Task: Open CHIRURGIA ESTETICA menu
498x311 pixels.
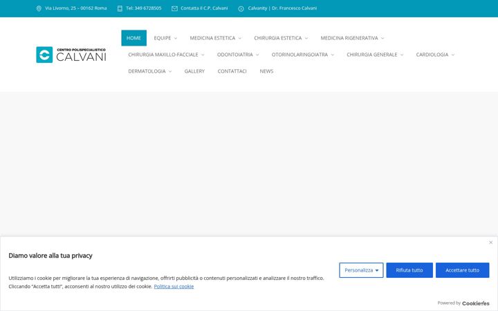Action: click(278, 38)
